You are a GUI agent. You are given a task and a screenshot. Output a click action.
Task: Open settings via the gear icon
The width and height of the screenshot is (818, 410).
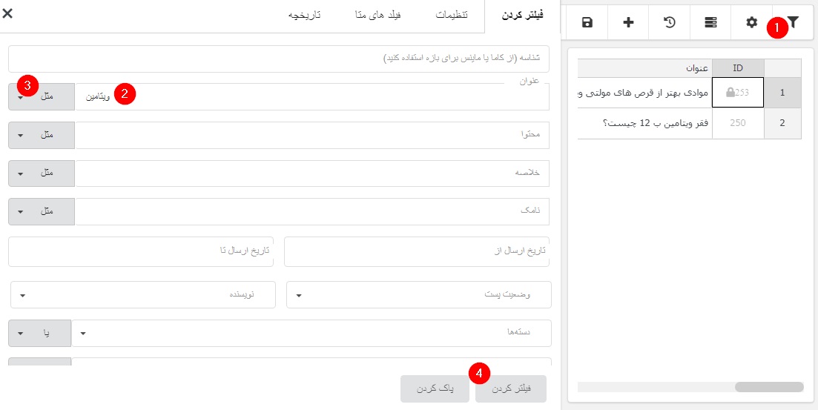click(752, 22)
